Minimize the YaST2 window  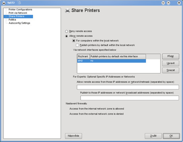[x=163, y=3]
